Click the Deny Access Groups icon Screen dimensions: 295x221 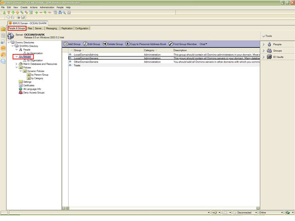pos(20,92)
